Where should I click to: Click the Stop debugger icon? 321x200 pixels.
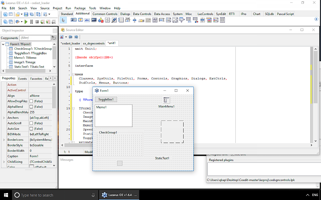point(37,22)
